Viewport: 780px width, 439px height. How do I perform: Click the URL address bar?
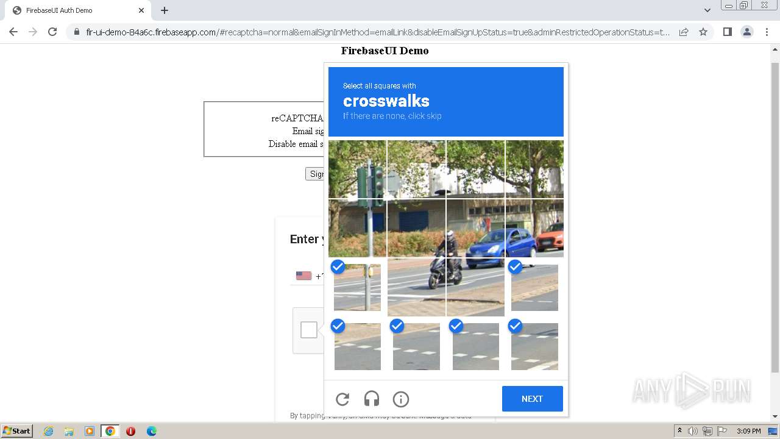pyautogui.click(x=378, y=32)
